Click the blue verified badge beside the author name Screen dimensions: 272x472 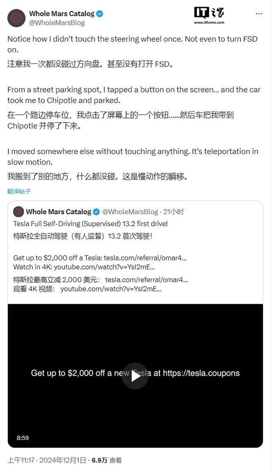[x=100, y=14]
